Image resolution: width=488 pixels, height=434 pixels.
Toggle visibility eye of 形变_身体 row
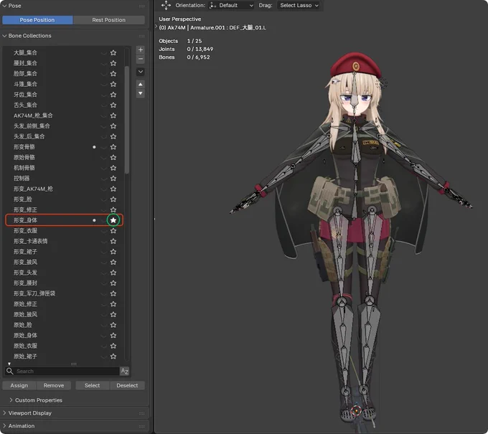click(103, 220)
